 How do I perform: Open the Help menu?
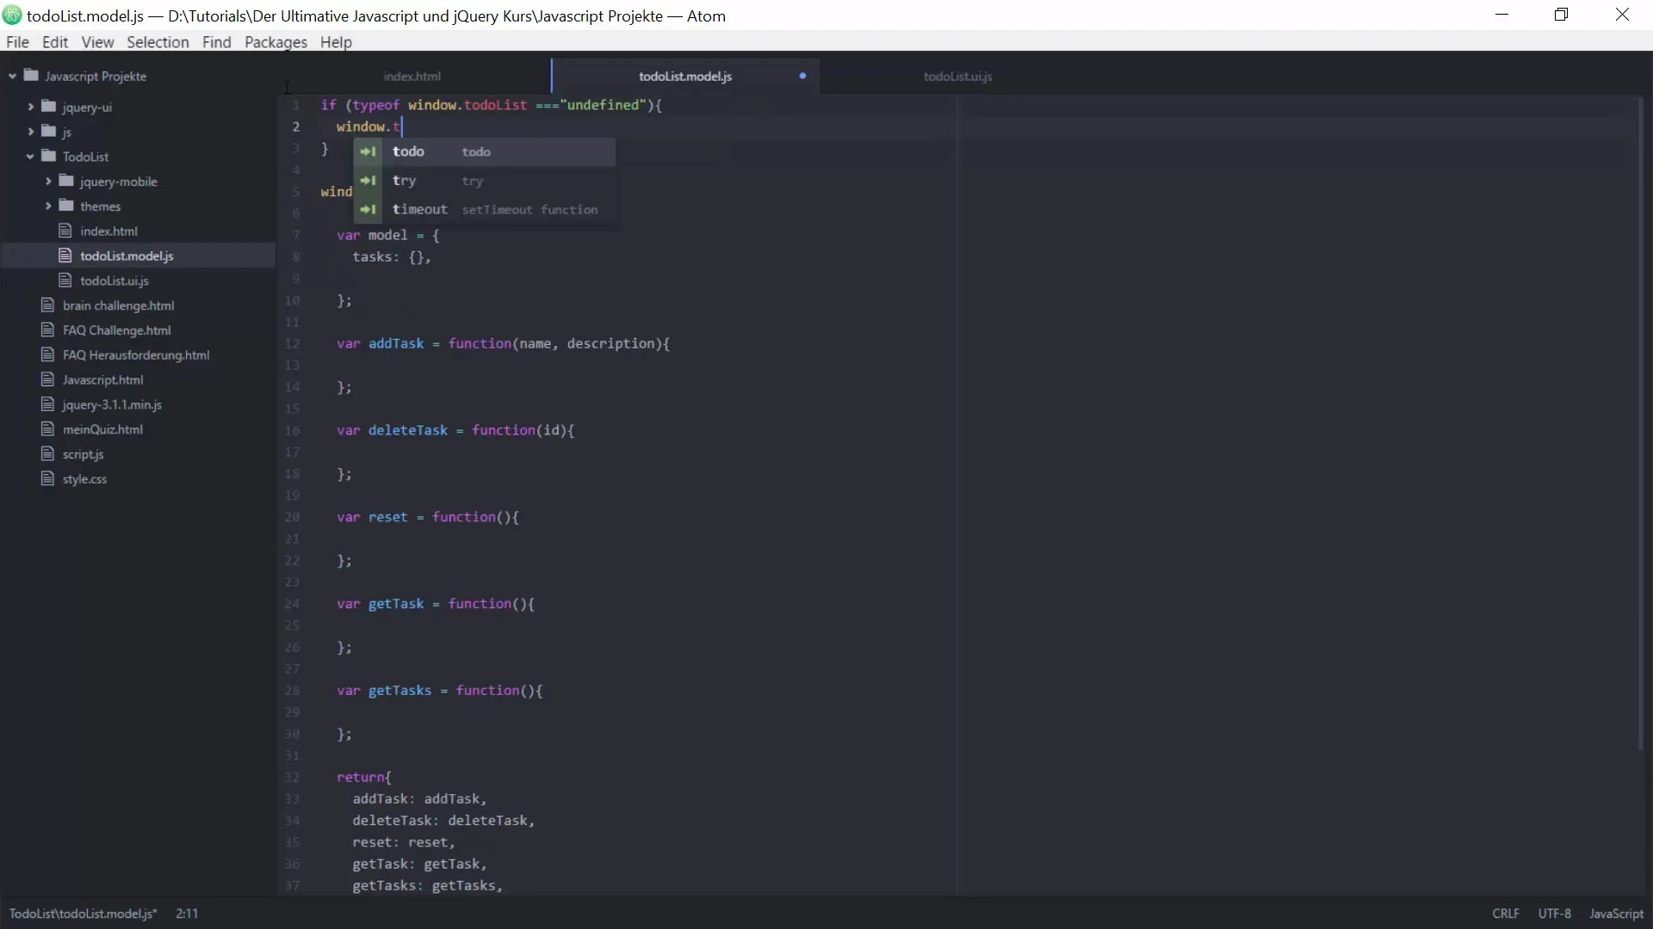(x=336, y=42)
